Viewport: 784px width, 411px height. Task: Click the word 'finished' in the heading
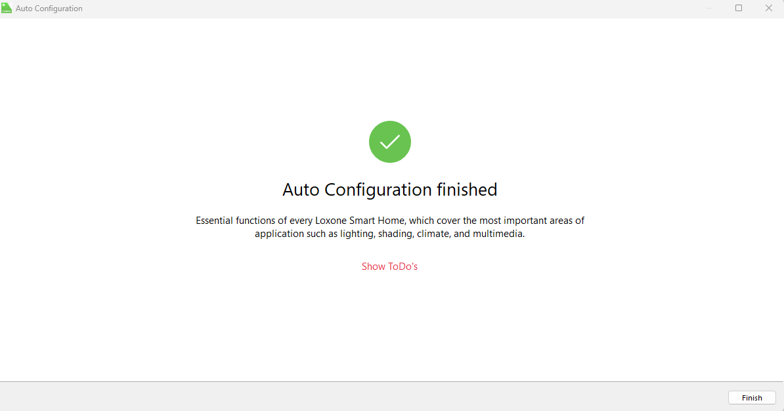coord(467,190)
